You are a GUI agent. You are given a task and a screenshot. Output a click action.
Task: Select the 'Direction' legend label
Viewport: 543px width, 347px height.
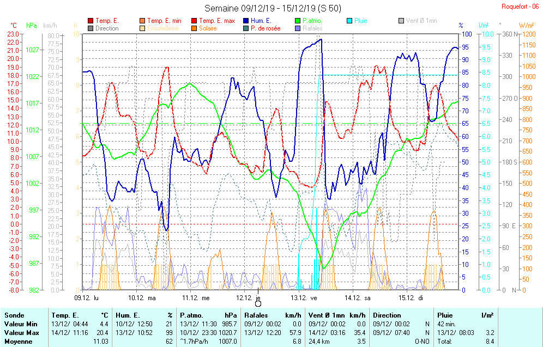pos(107,28)
